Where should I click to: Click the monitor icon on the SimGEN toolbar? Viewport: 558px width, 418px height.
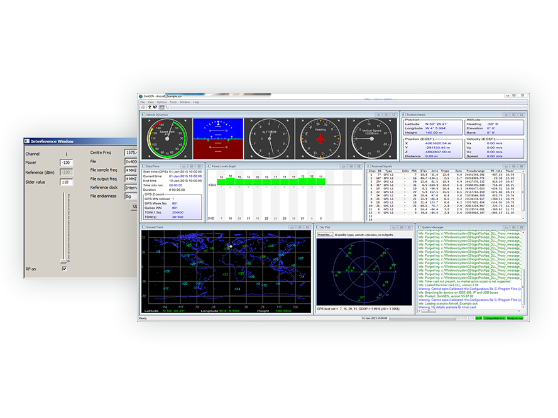point(162,107)
